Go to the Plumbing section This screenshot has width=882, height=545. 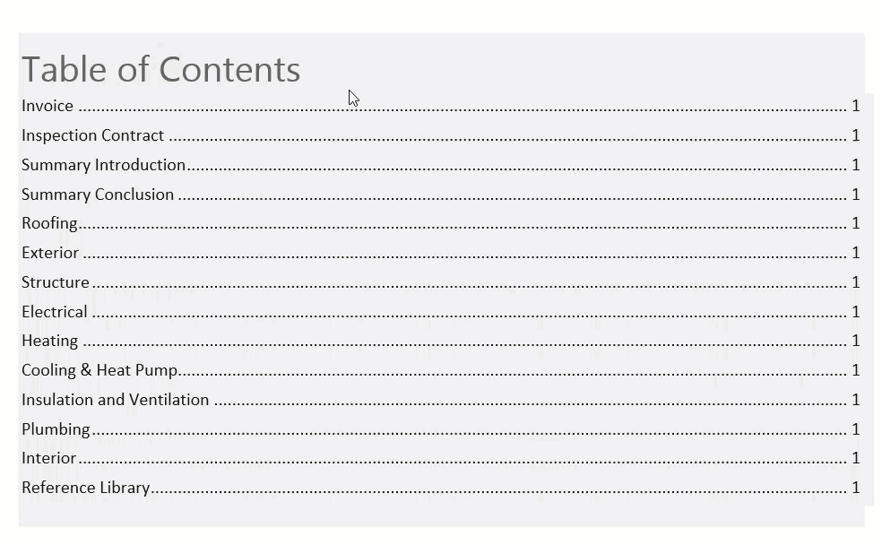click(x=56, y=429)
